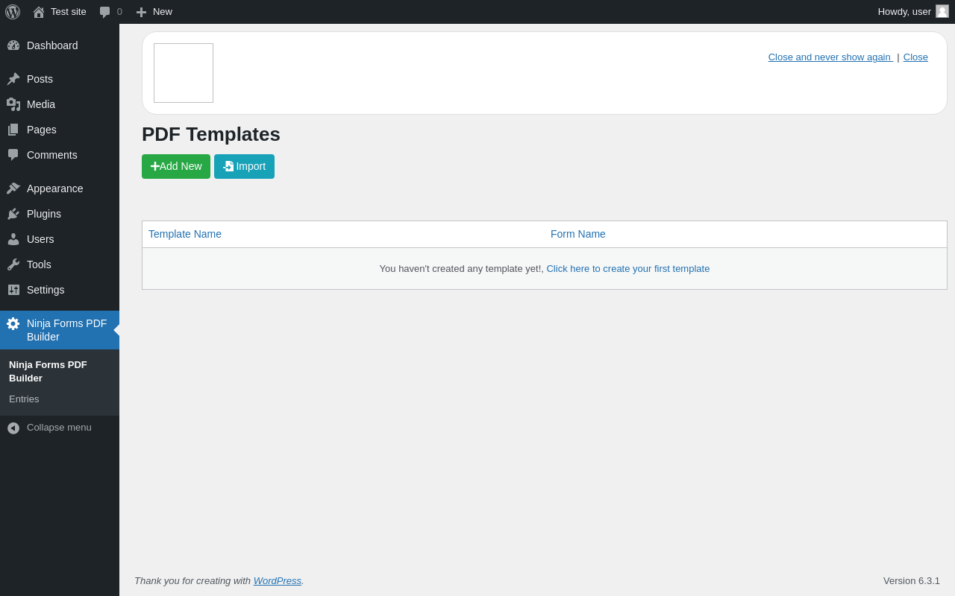The image size is (955, 596).
Task: Open the Plugins menu item
Action: [x=60, y=214]
